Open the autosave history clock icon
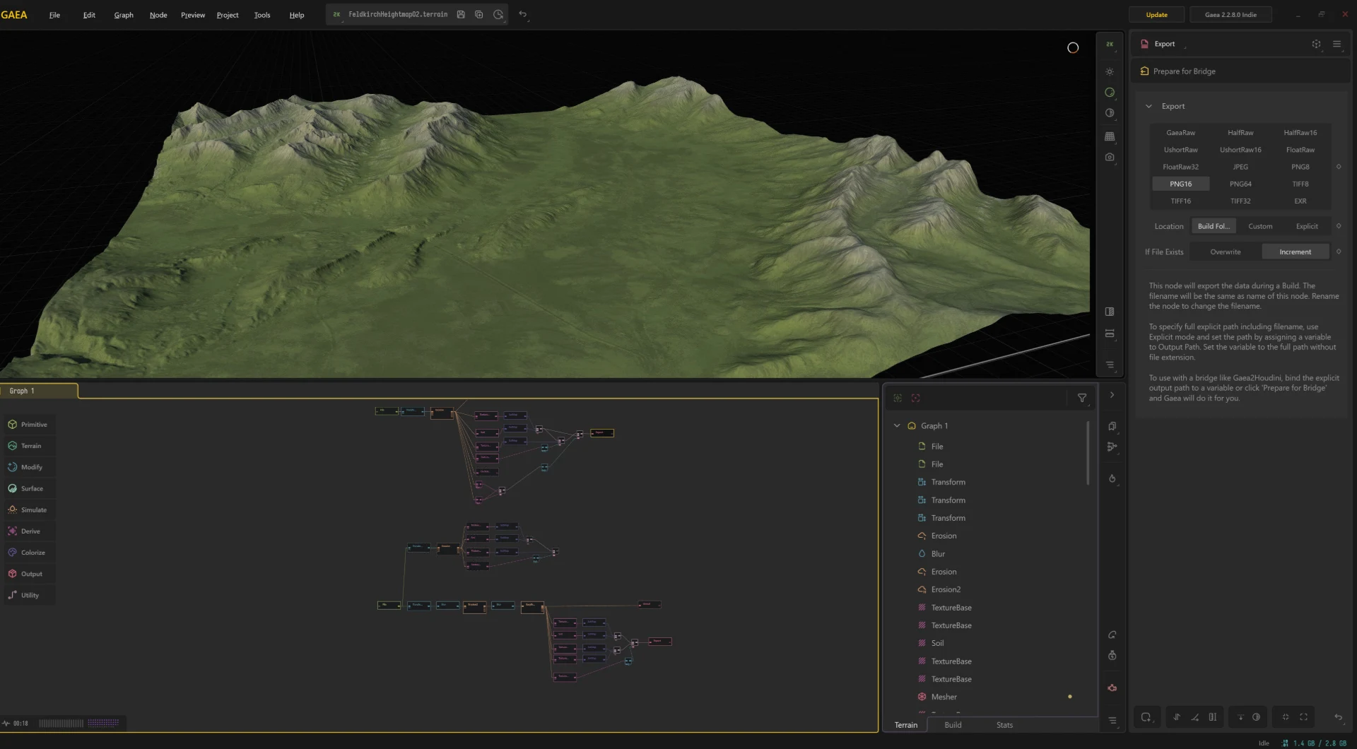1357x749 pixels. (498, 14)
